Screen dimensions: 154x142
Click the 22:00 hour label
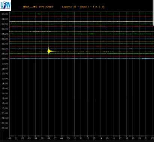tap(5, 123)
